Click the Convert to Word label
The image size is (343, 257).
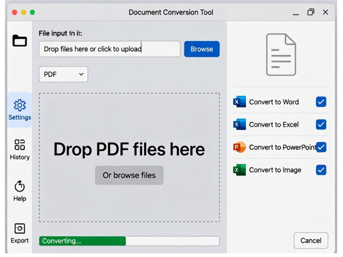click(x=274, y=102)
